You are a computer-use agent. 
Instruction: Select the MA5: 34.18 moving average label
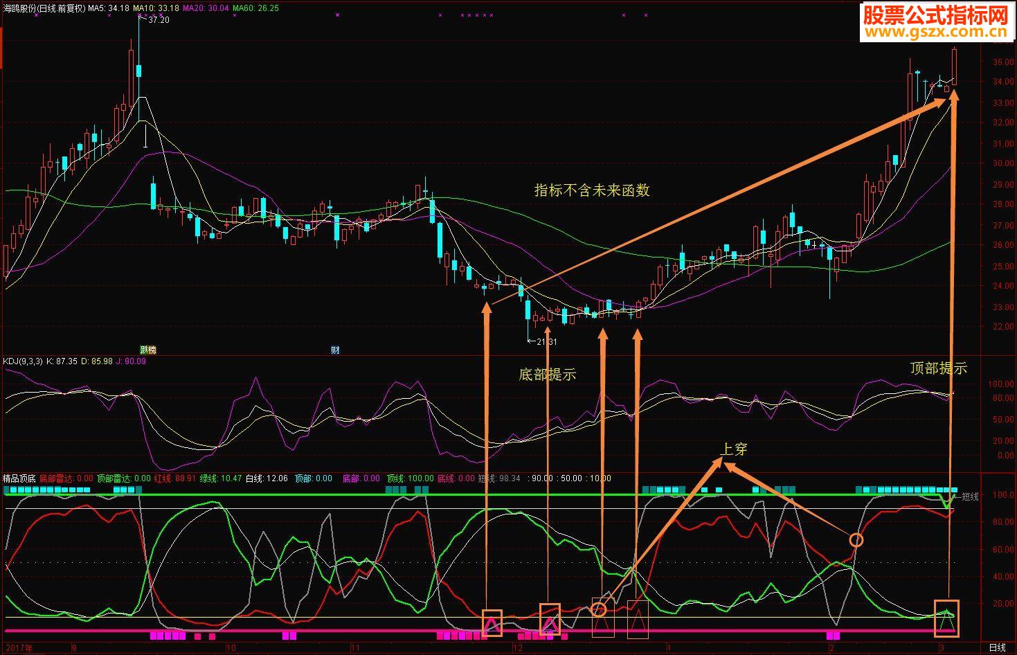pyautogui.click(x=109, y=8)
